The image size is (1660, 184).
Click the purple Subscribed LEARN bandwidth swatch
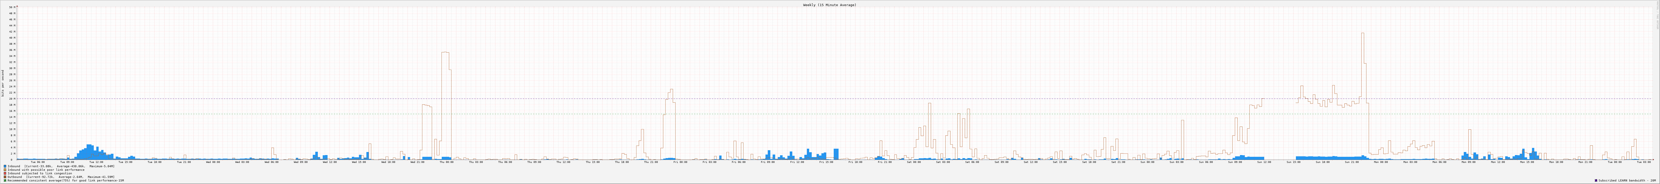pos(1596,181)
